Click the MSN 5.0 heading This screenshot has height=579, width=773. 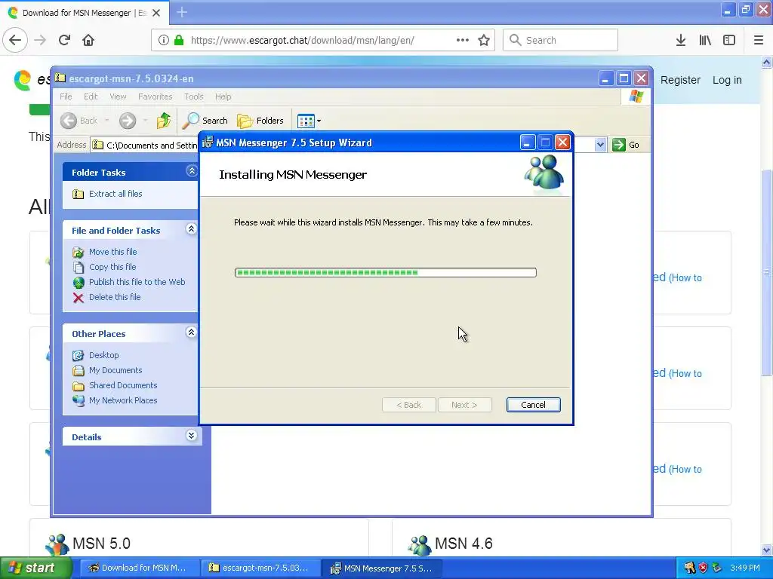click(x=102, y=544)
